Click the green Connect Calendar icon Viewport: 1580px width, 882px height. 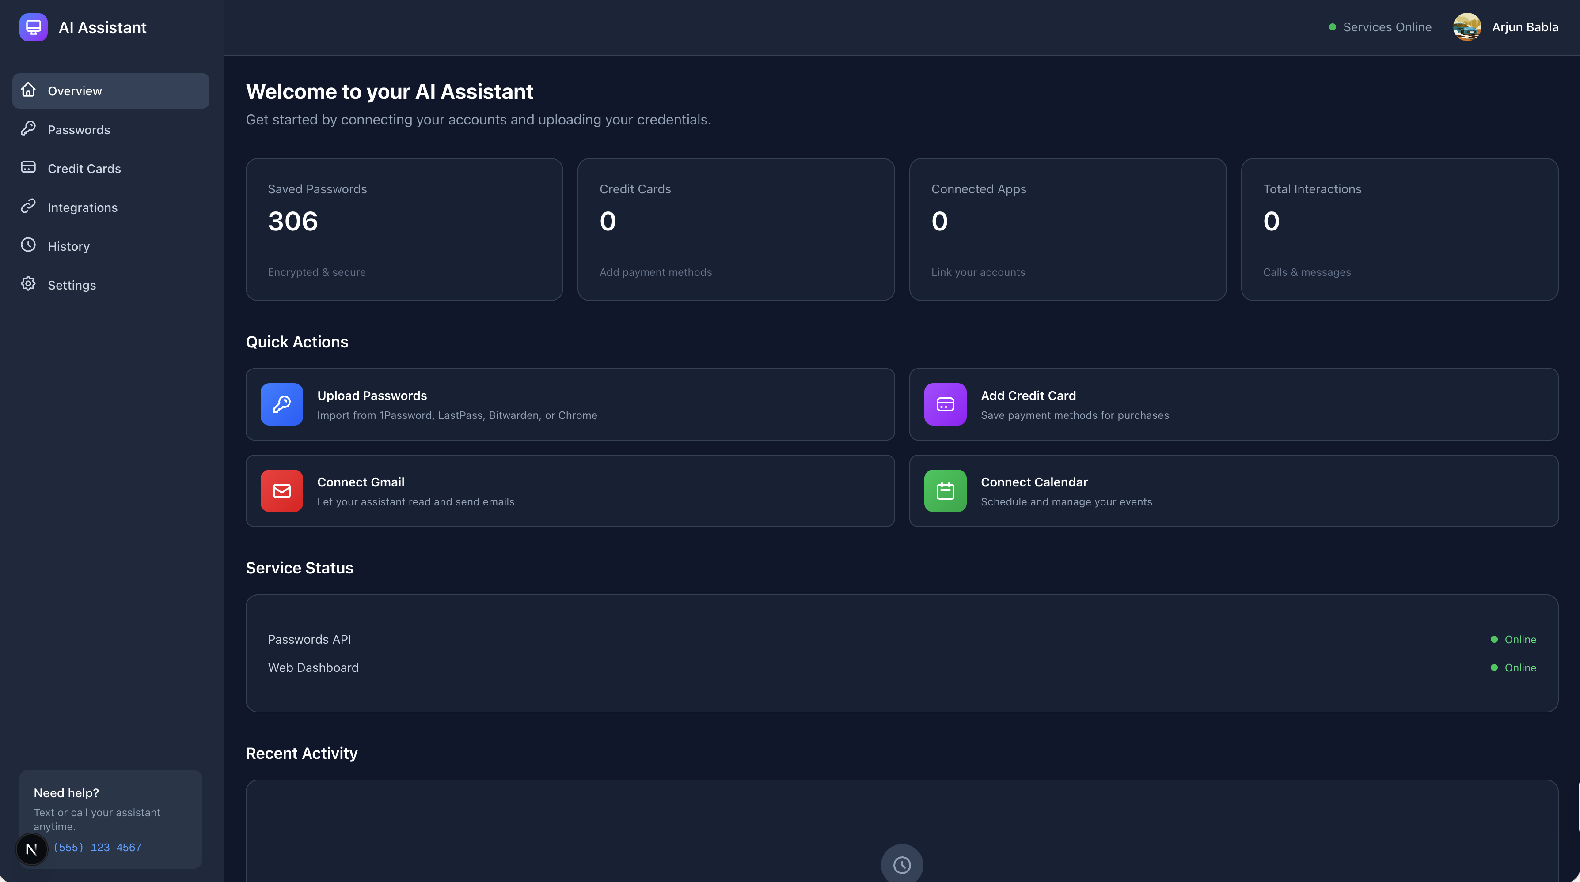(x=945, y=491)
